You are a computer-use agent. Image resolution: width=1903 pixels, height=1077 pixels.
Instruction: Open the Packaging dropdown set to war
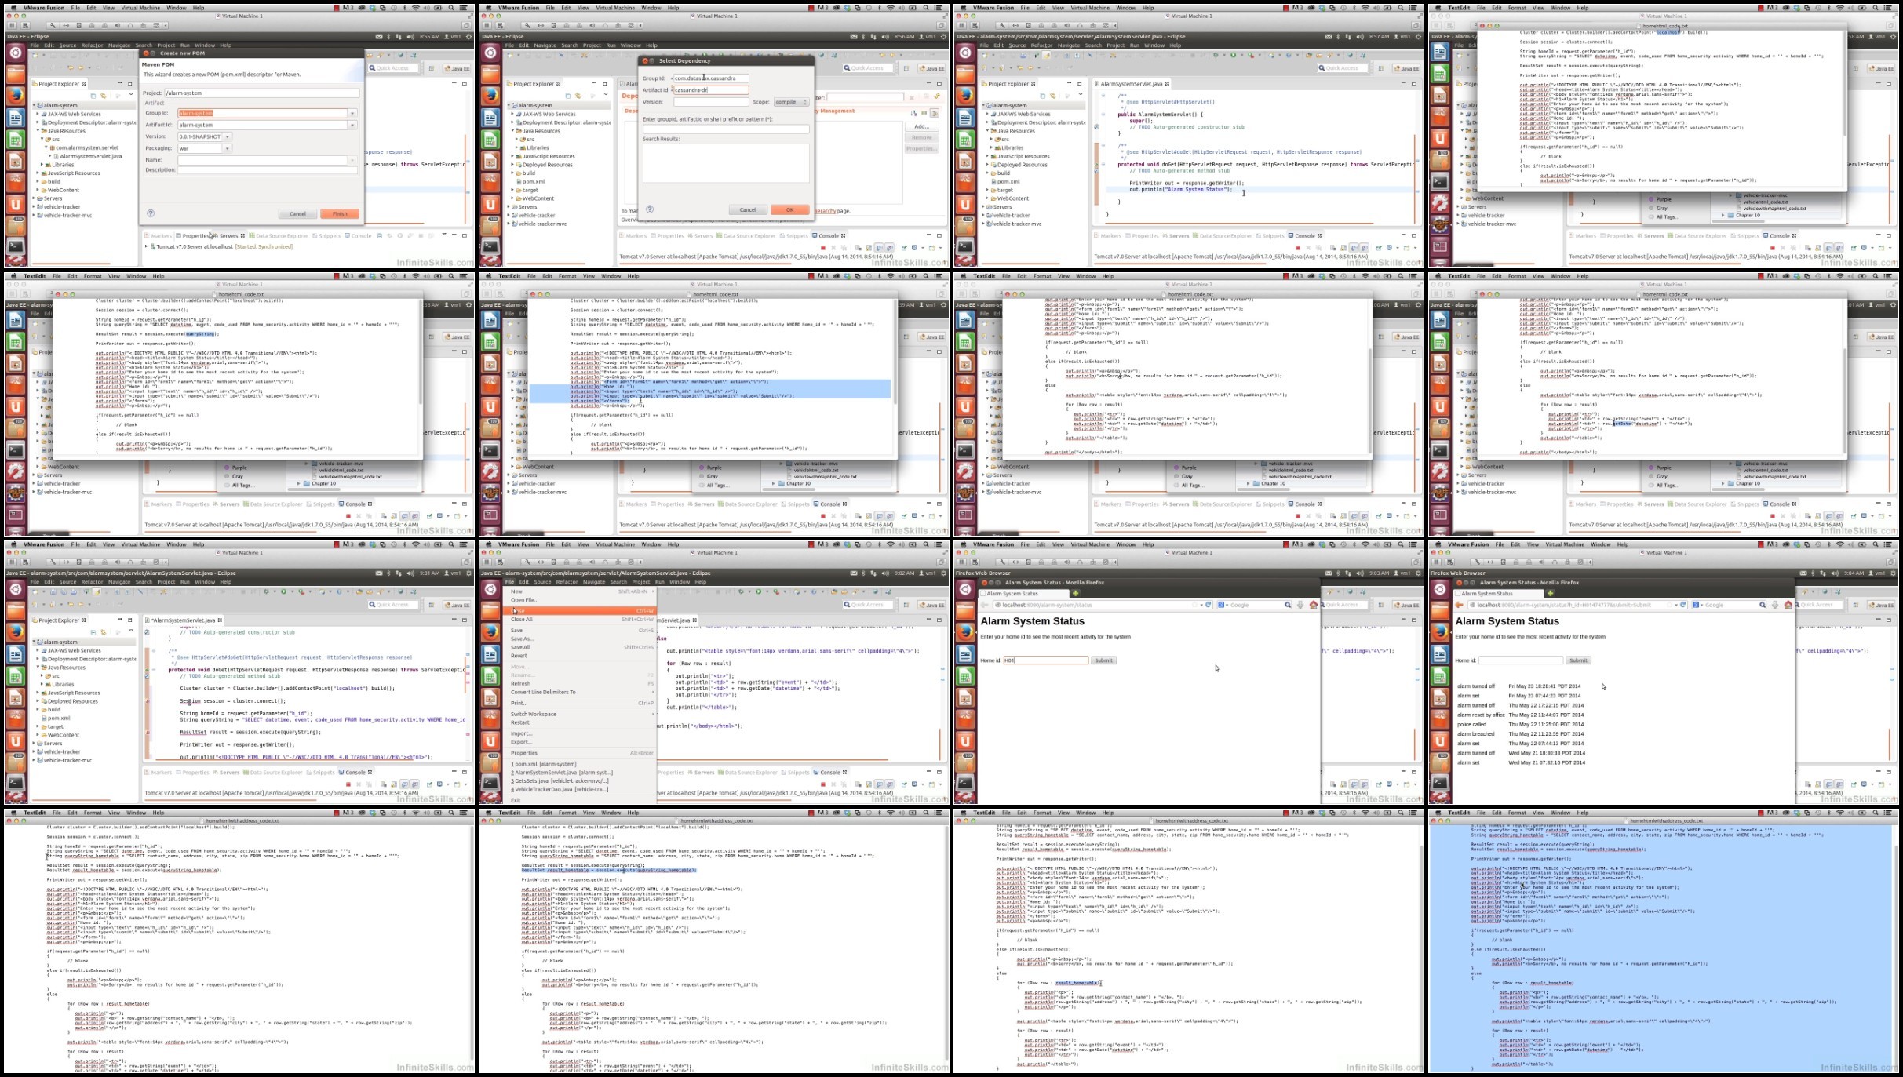pos(227,148)
